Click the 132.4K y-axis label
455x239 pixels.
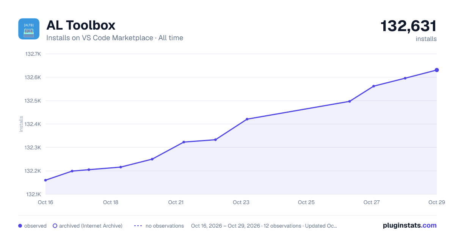pyautogui.click(x=33, y=124)
